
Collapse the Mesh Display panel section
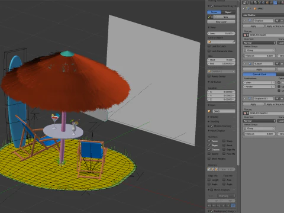tap(209, 131)
